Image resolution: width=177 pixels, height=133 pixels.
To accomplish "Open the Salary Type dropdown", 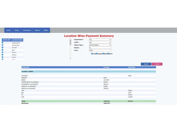I will click(100, 45).
